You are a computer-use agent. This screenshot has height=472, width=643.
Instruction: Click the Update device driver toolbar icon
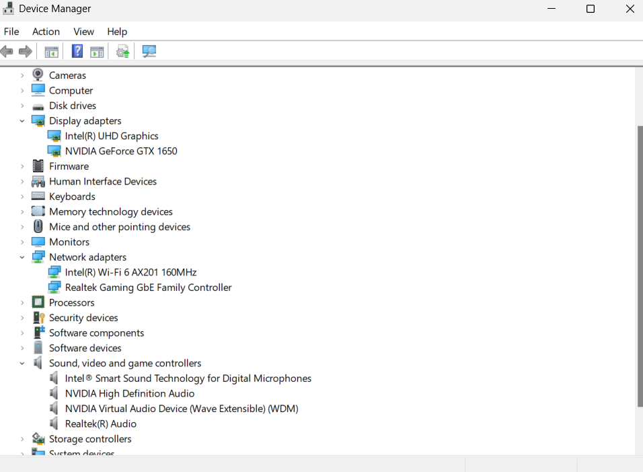[x=122, y=52]
